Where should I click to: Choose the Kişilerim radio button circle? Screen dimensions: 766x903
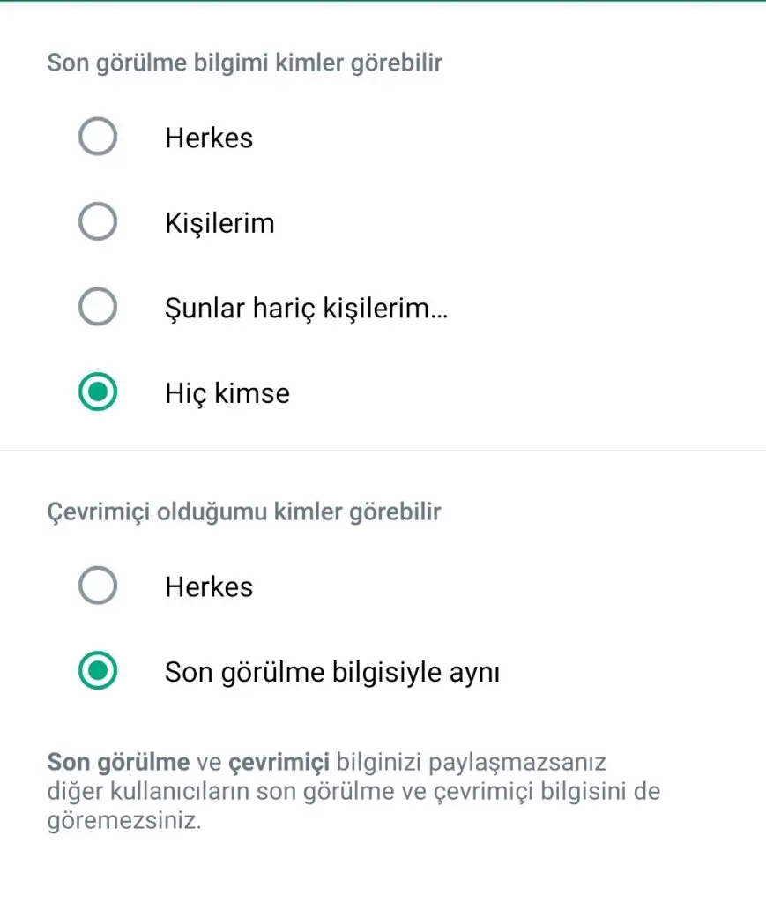point(97,222)
